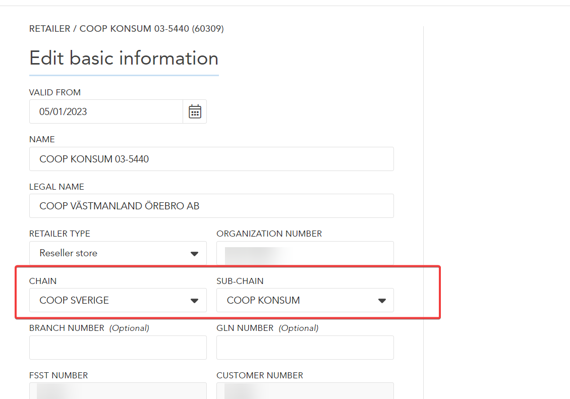Click the Edit basic information heading

tap(124, 58)
